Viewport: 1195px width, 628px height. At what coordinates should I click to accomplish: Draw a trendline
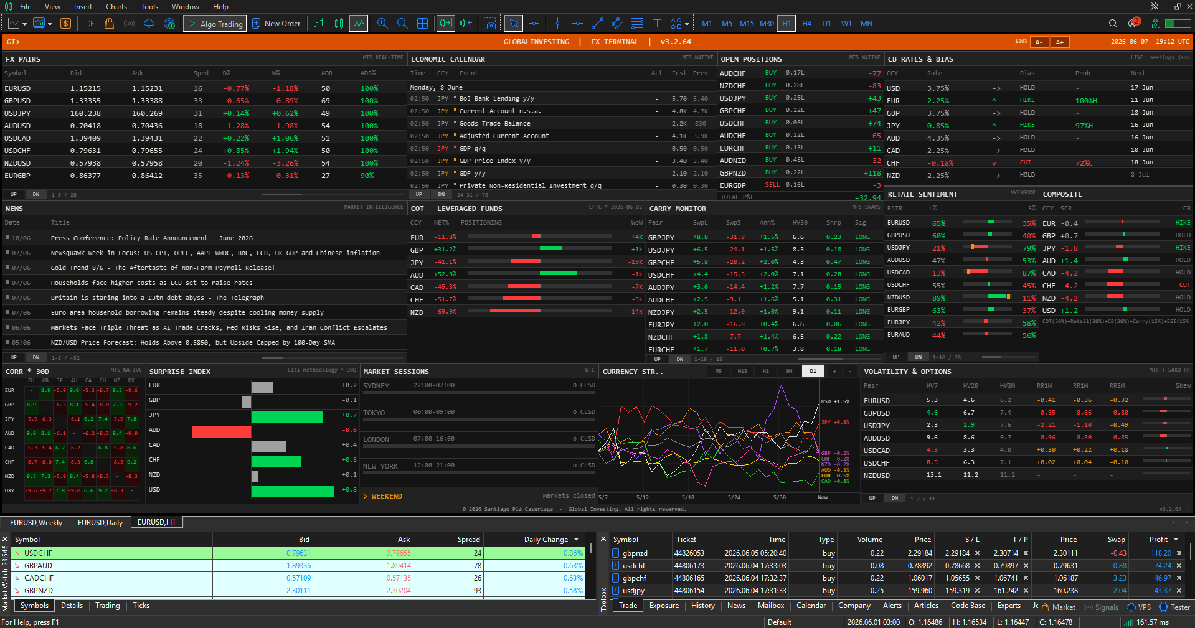pyautogui.click(x=597, y=24)
